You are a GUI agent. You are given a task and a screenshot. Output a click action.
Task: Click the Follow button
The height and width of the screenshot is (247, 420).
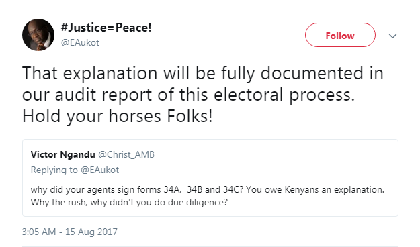(x=340, y=35)
